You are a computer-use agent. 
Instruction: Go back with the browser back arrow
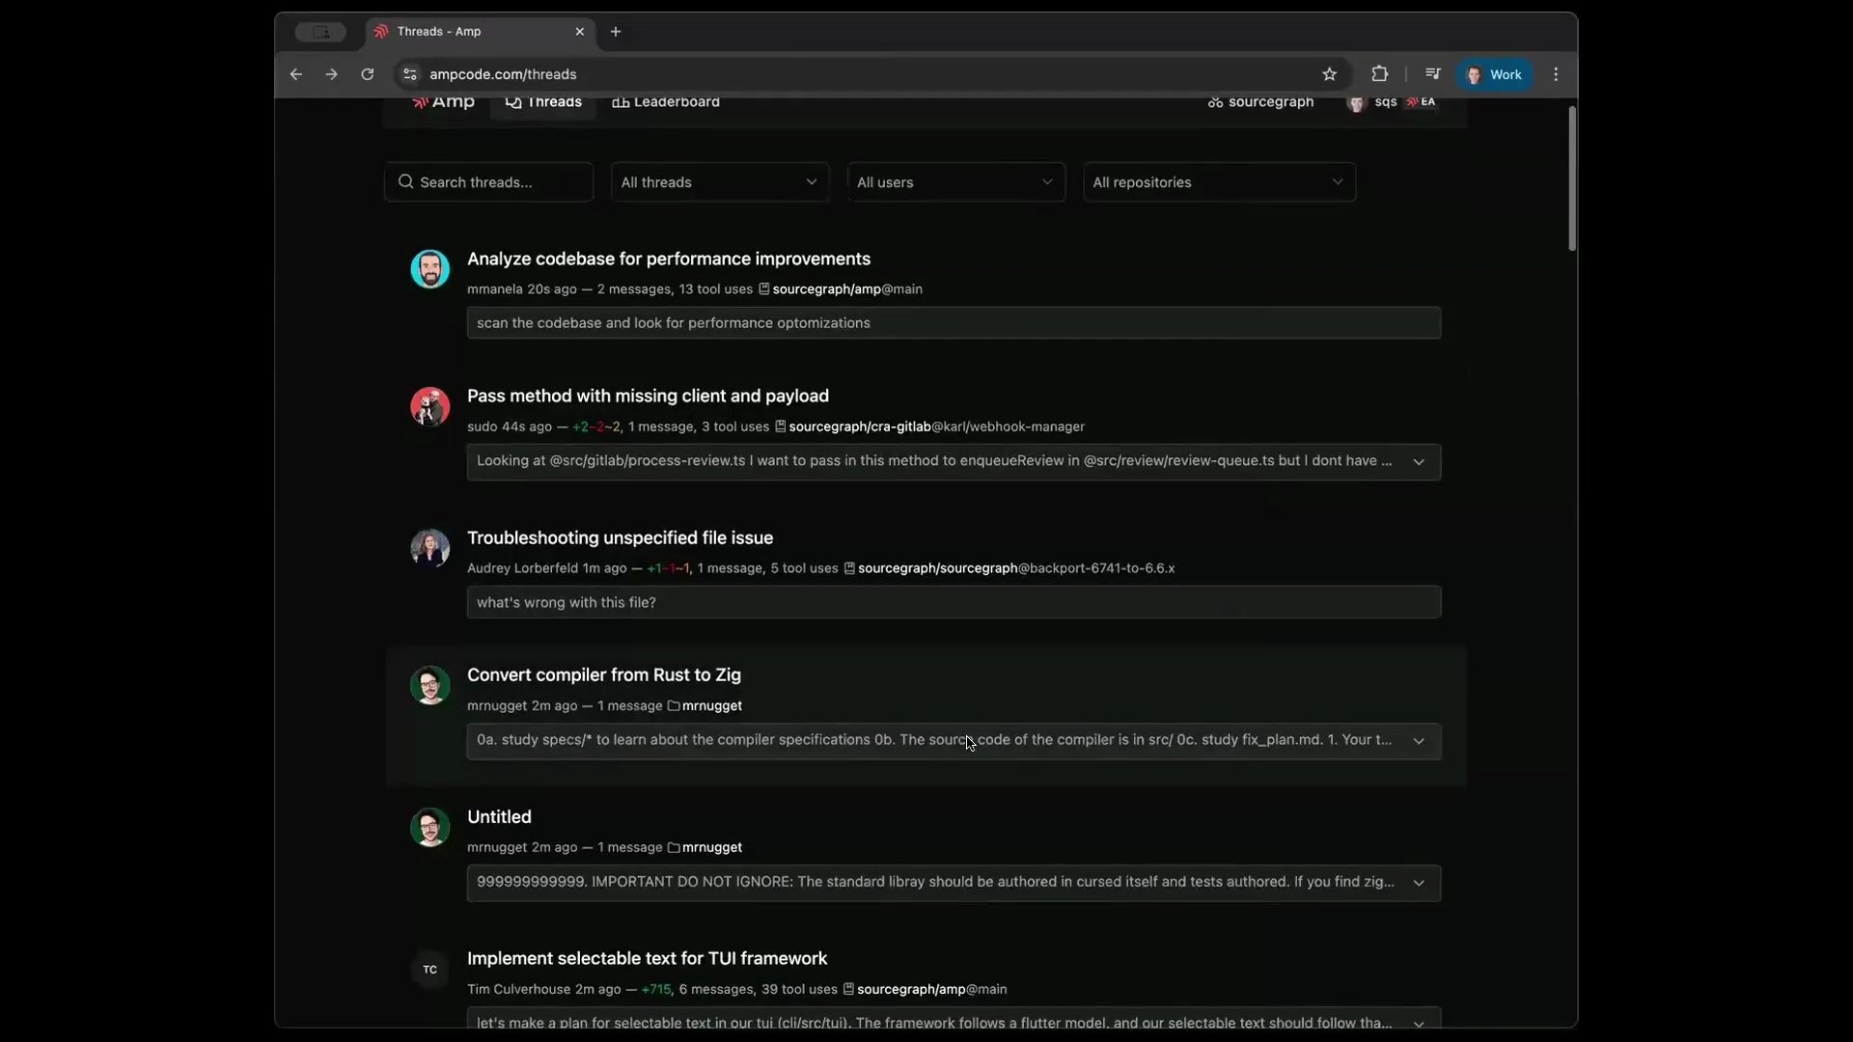click(x=296, y=74)
